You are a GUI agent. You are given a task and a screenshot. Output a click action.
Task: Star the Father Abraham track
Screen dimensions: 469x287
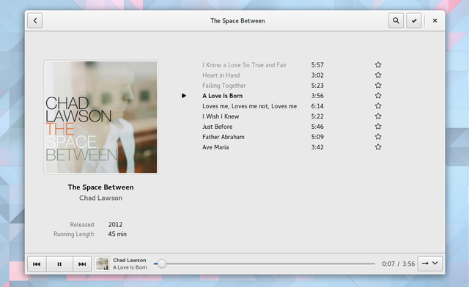pyautogui.click(x=378, y=137)
